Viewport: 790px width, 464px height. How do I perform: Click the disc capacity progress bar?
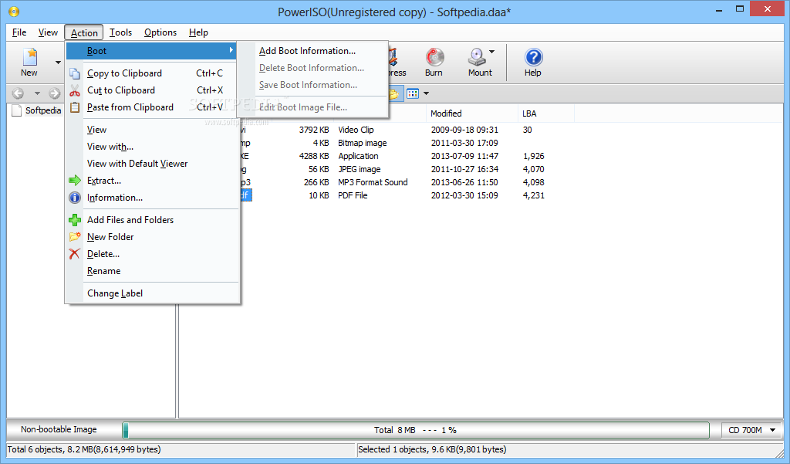point(416,430)
